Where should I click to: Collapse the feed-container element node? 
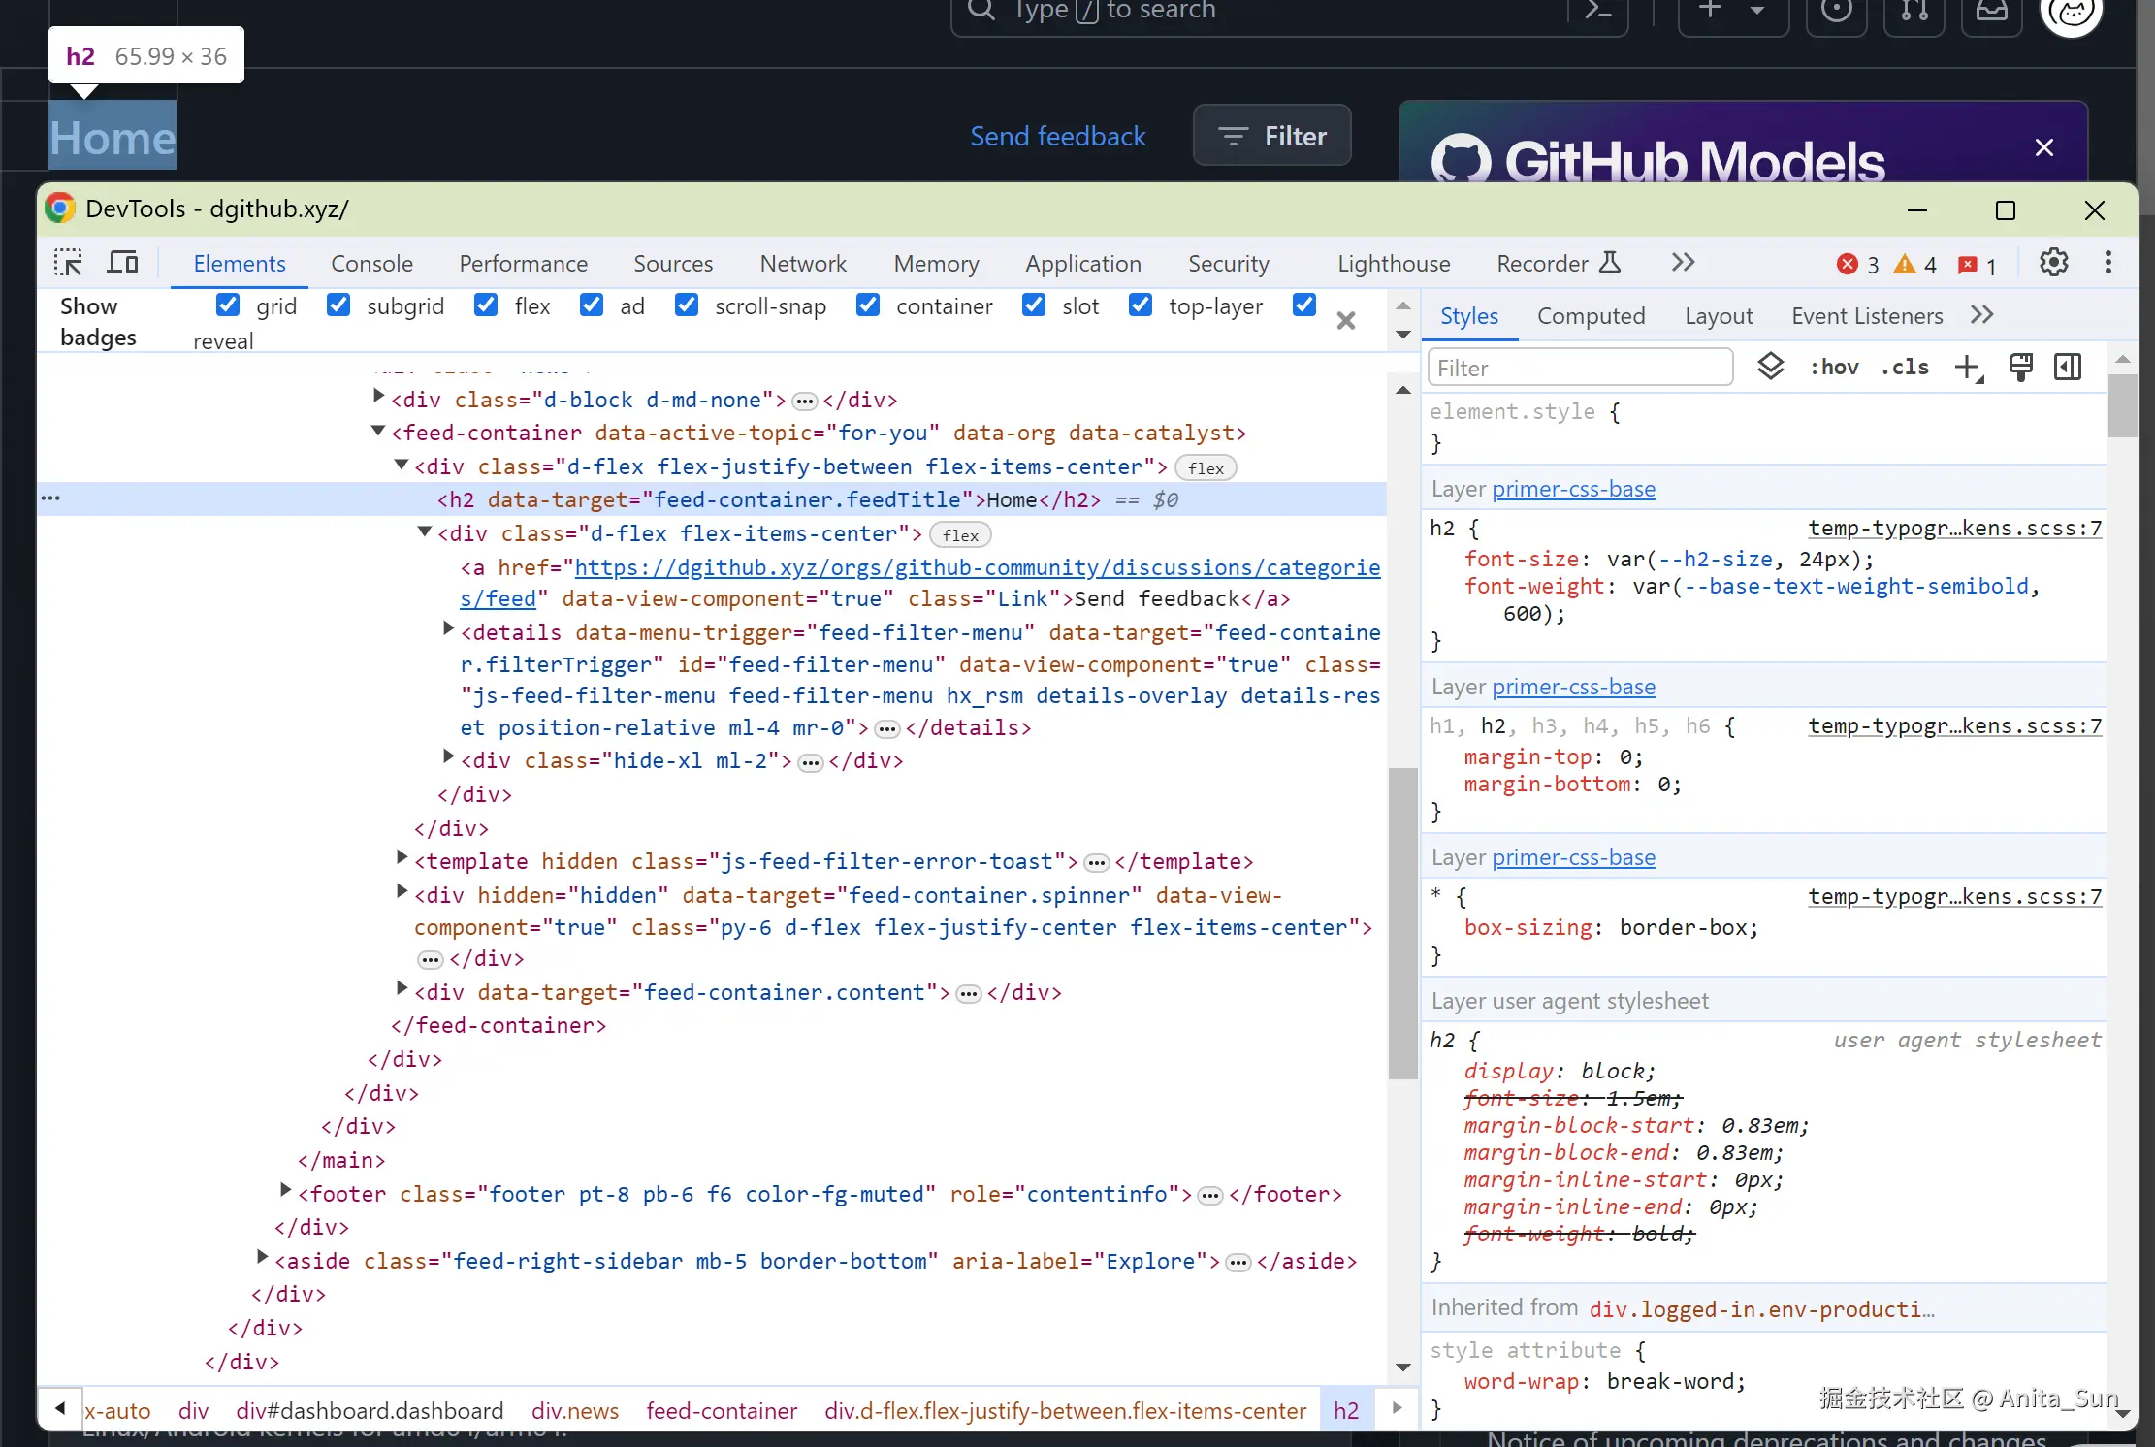(378, 432)
